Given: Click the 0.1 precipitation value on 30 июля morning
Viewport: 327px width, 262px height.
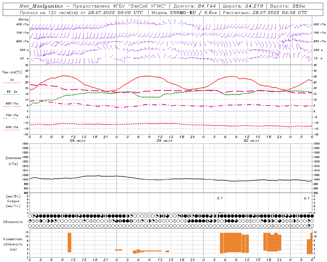Looking at the screenshot, I should coord(220,198).
